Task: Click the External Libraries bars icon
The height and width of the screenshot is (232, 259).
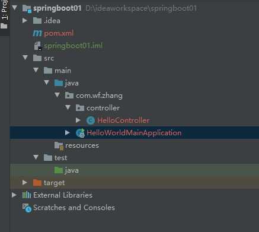Action: (27, 195)
